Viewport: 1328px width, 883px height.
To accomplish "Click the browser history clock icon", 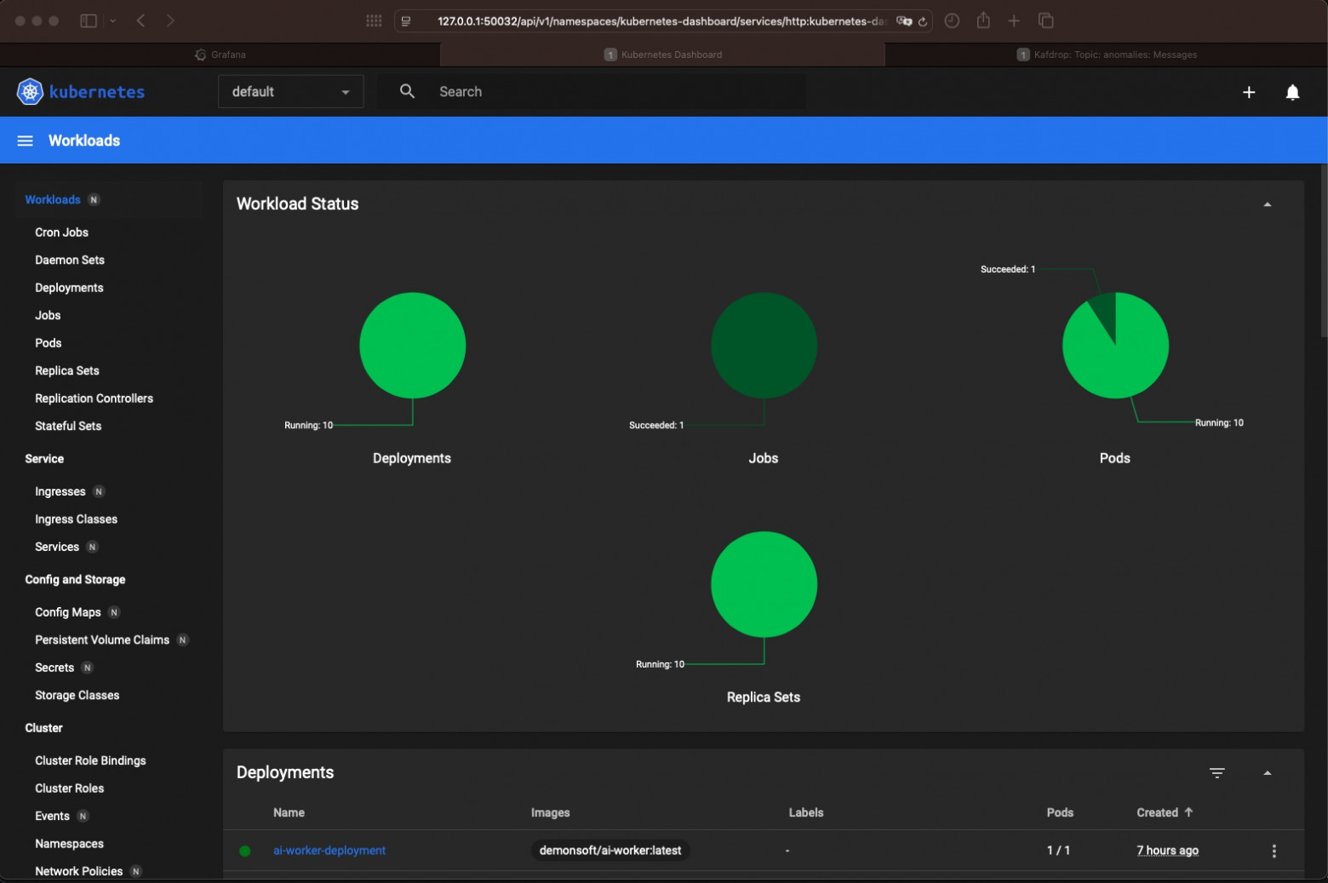I will 952,20.
